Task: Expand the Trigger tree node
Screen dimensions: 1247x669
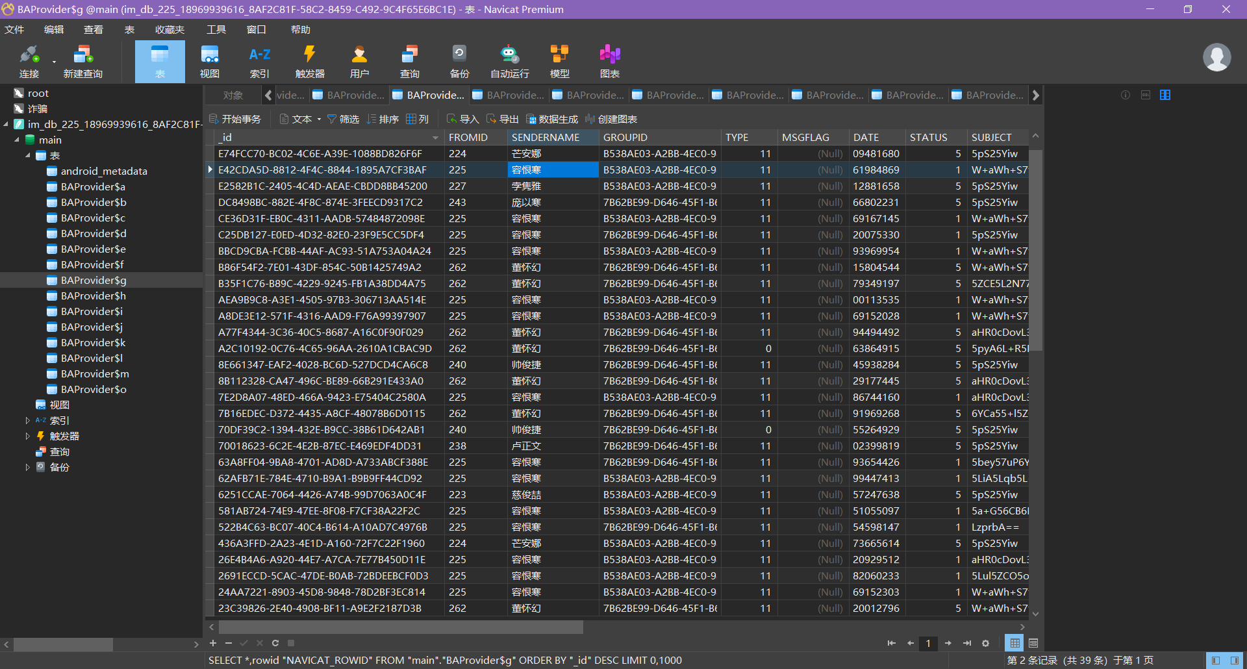Action: tap(28, 436)
